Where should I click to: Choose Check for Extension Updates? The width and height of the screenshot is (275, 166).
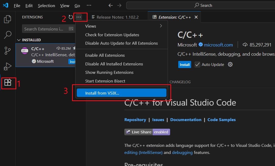tap(121, 35)
